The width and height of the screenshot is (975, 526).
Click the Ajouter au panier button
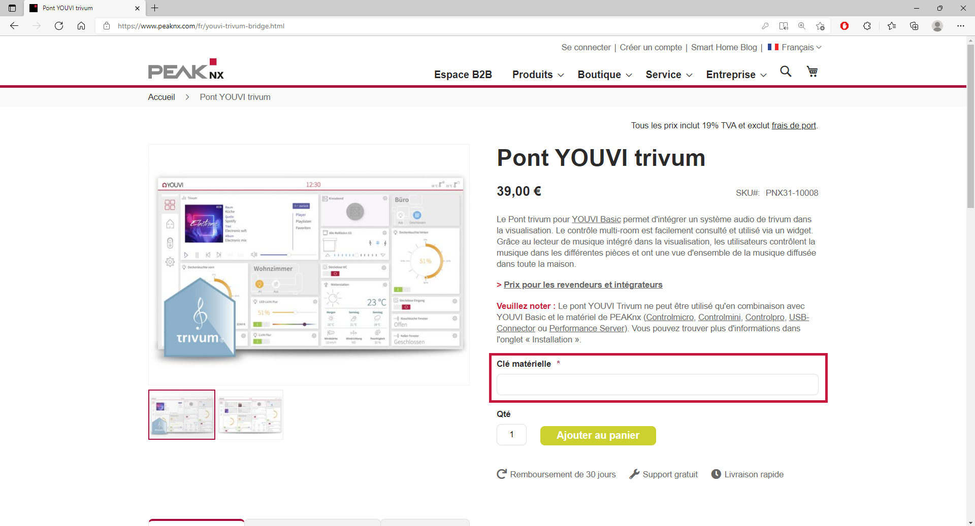(598, 435)
